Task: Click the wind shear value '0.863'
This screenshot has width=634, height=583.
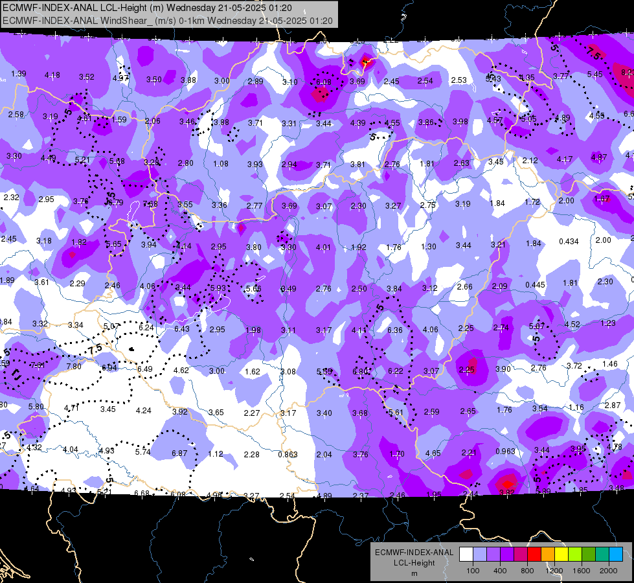Action: [x=288, y=454]
